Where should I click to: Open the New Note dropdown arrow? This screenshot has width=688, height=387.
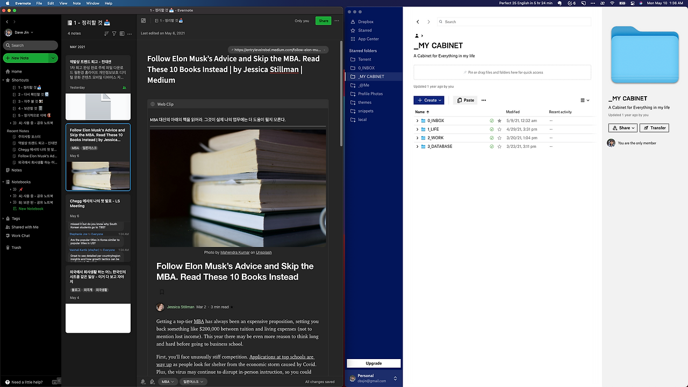tap(53, 58)
